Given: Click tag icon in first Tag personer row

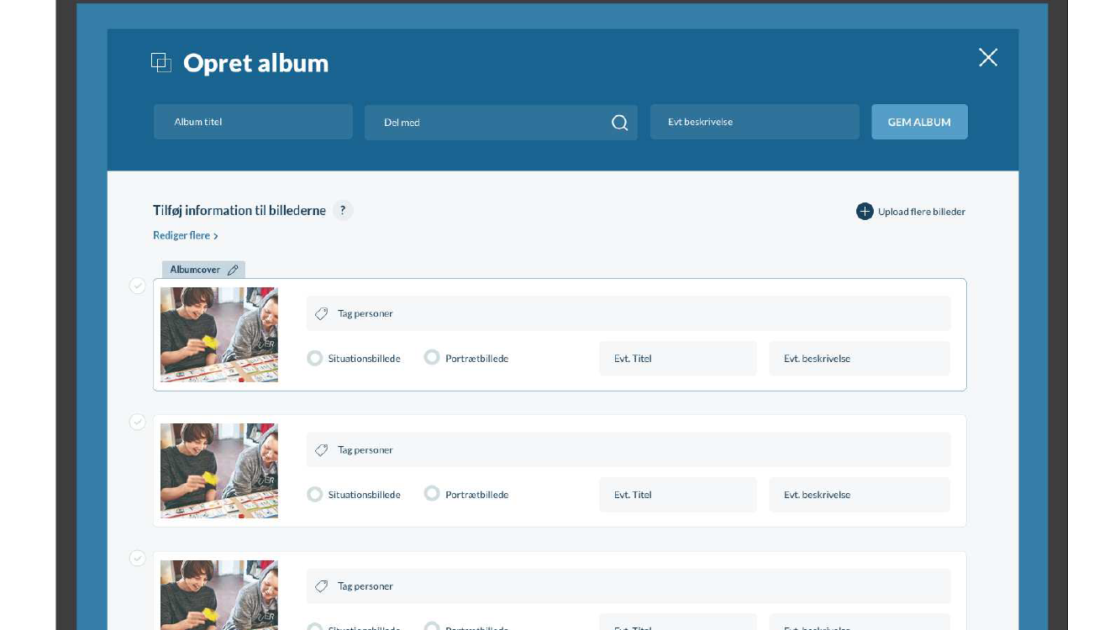Looking at the screenshot, I should 321,313.
